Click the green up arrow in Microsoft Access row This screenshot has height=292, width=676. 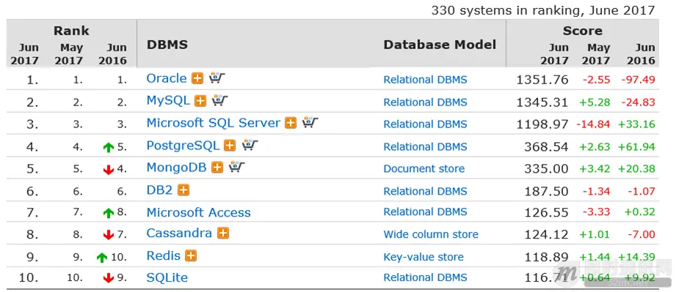[x=109, y=213]
